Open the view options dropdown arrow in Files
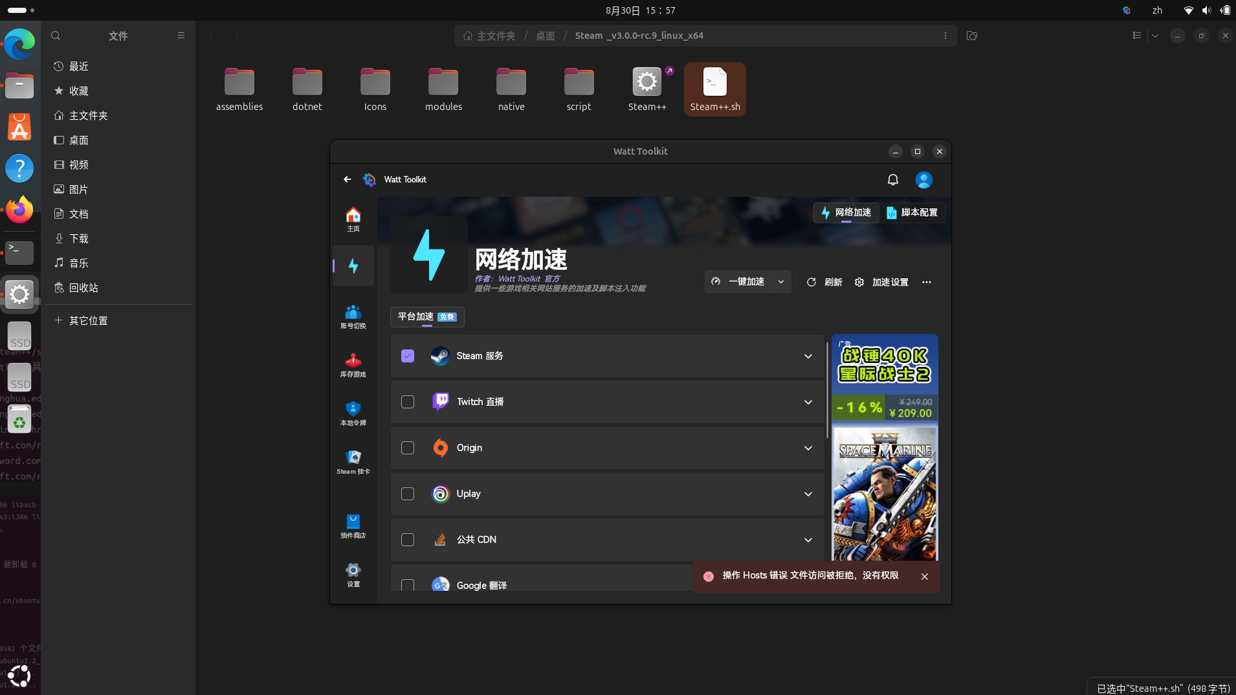1236x695 pixels. coord(1155,36)
